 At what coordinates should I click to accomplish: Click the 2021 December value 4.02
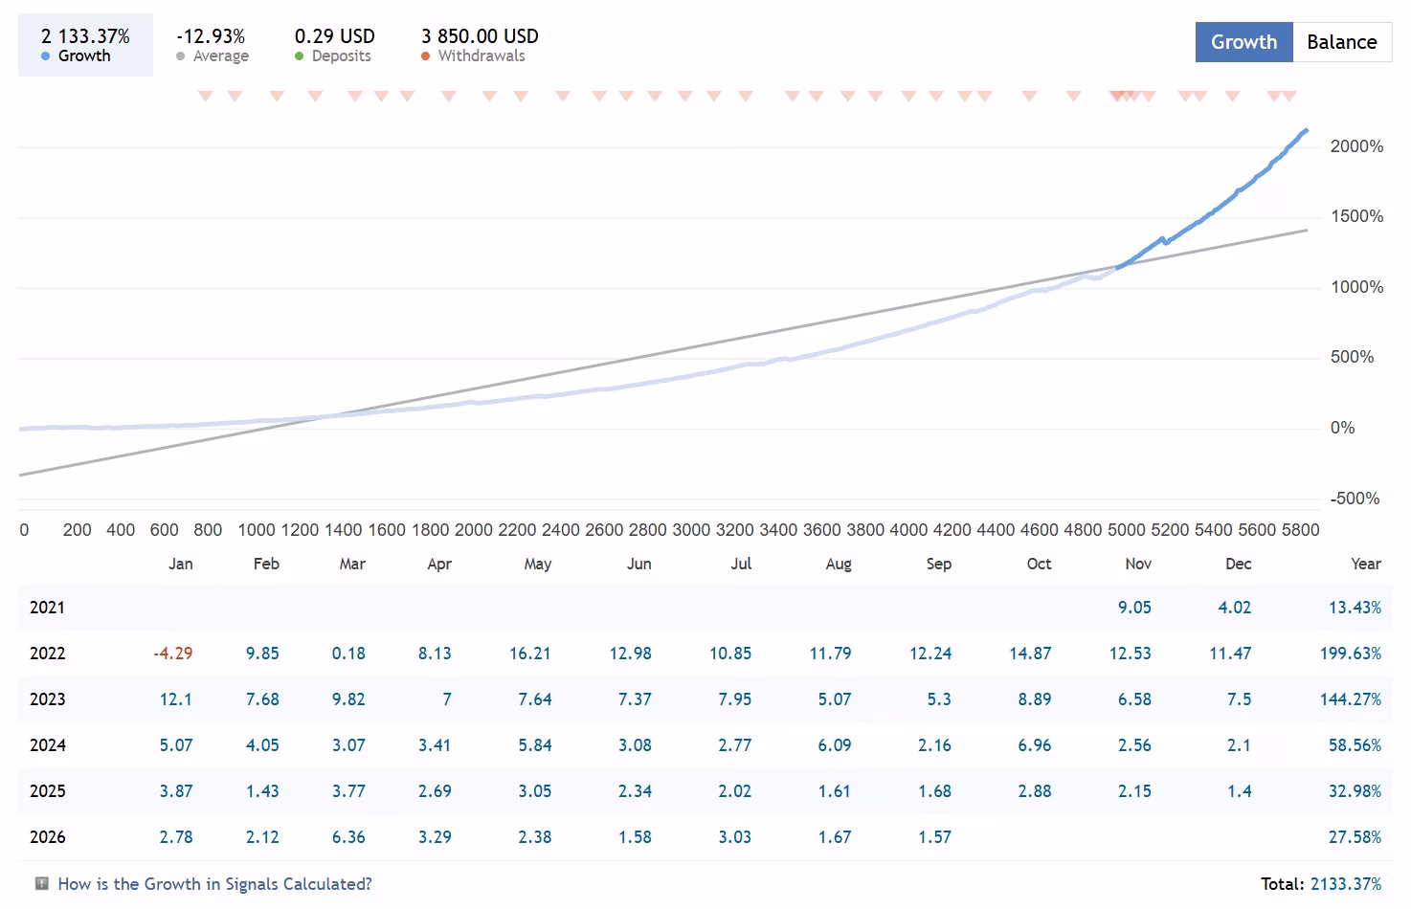click(x=1235, y=608)
